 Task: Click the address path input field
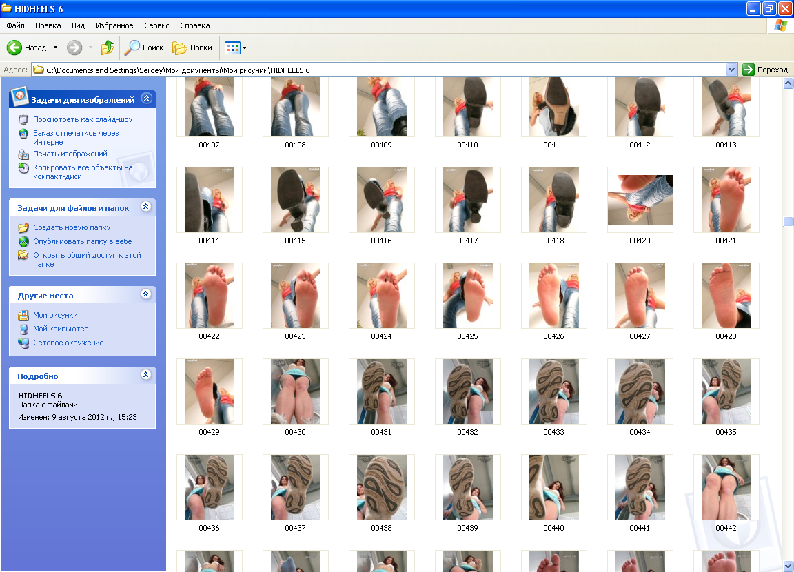coord(385,70)
